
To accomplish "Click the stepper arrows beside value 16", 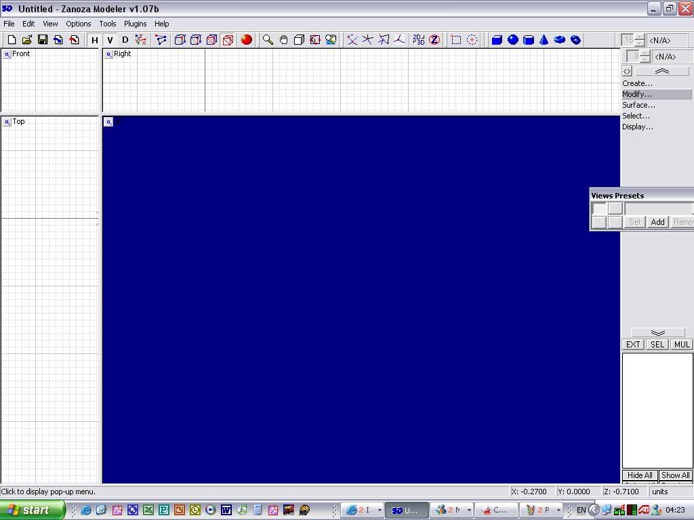I will pos(640,40).
